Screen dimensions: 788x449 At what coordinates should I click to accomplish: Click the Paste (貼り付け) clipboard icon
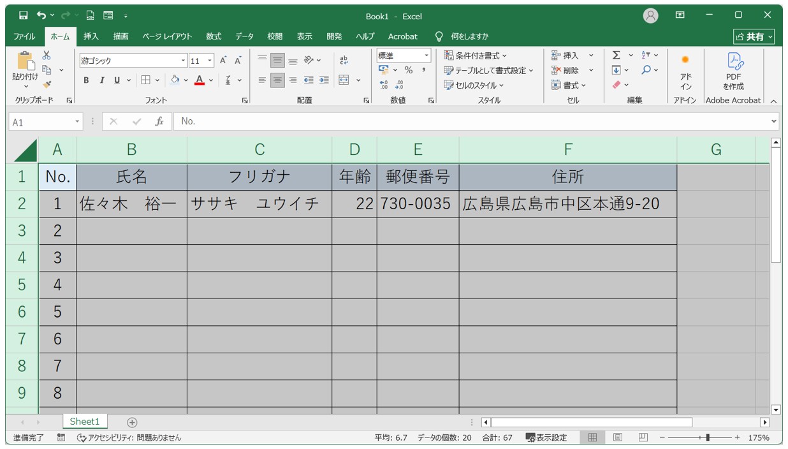pos(26,61)
